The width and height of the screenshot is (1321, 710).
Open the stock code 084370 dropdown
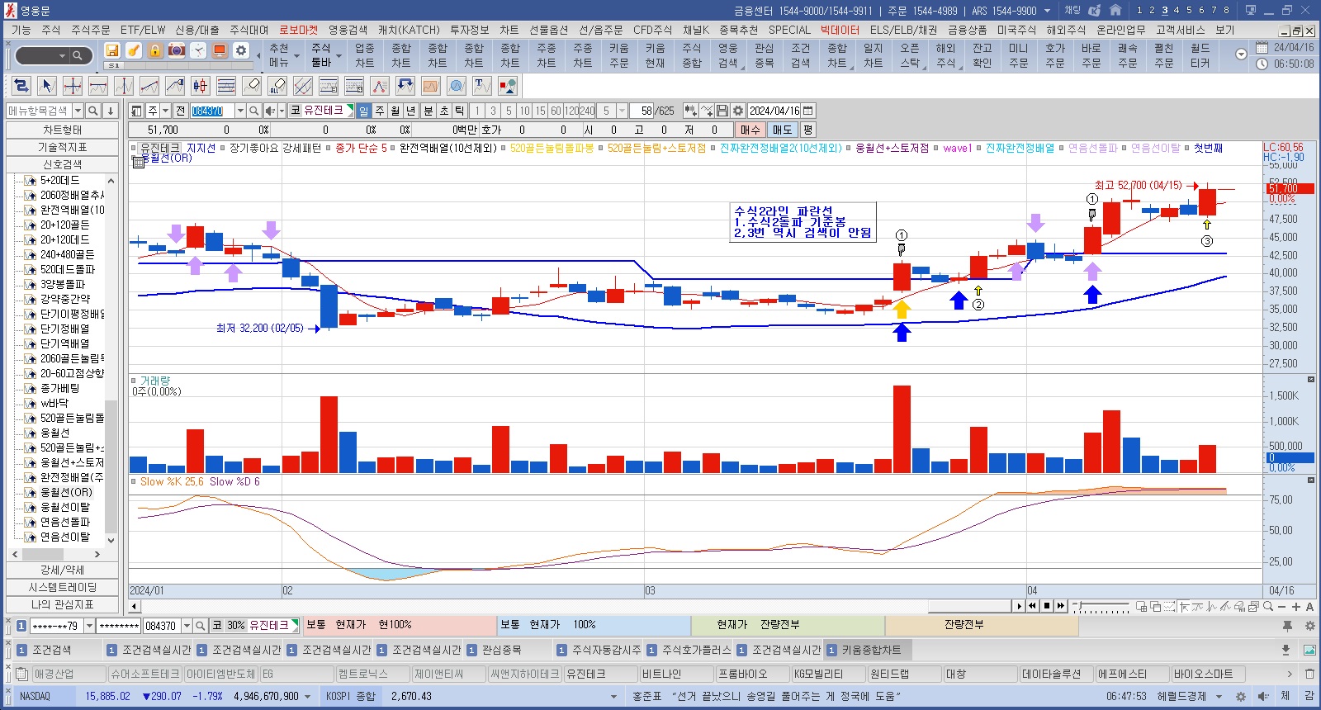click(240, 111)
